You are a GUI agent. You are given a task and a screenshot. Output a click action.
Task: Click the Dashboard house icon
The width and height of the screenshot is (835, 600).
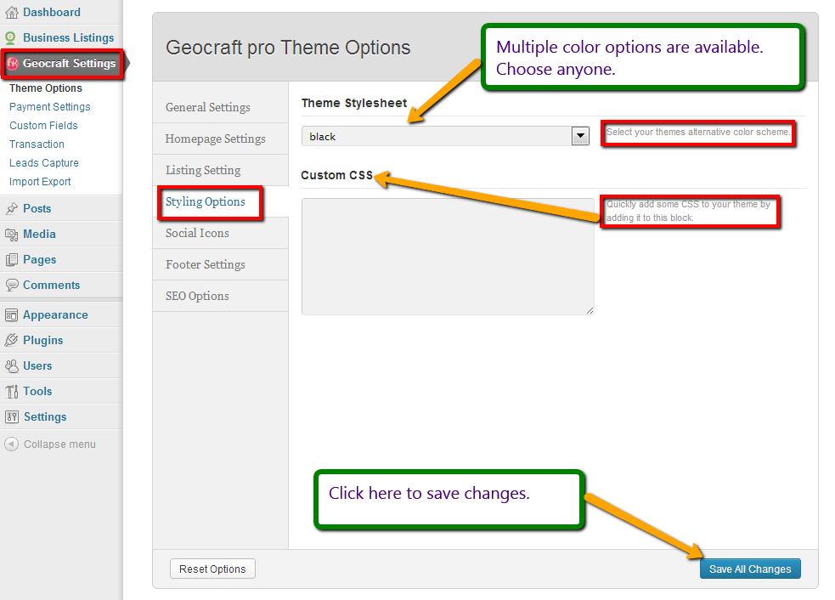point(11,12)
